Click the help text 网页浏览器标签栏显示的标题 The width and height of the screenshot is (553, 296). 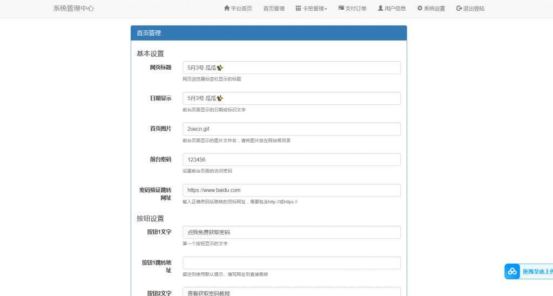pos(212,79)
